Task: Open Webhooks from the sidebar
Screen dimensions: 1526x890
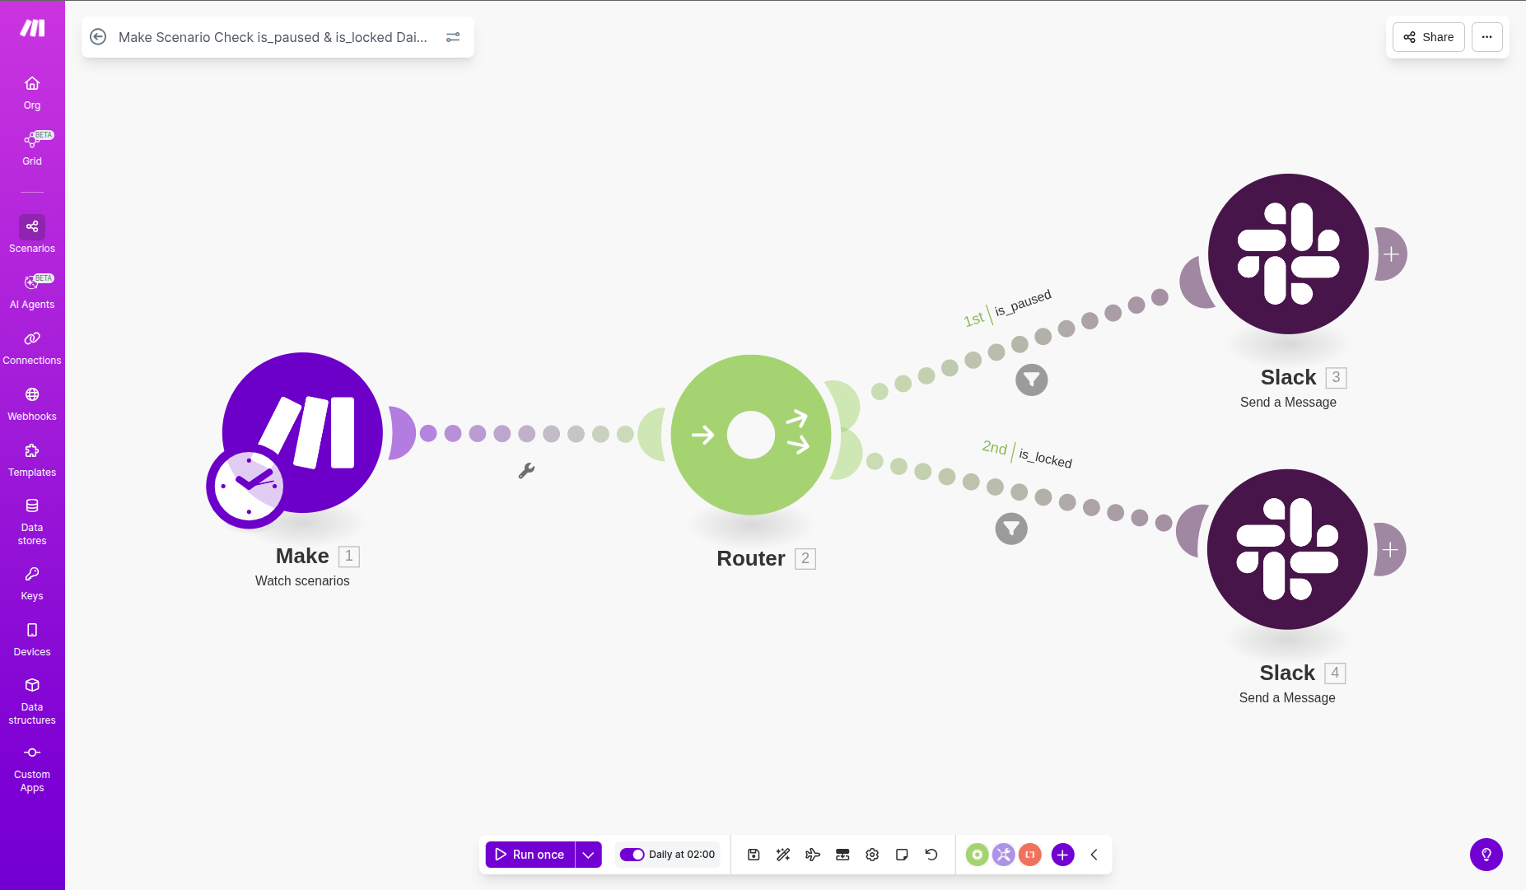Action: tap(32, 403)
